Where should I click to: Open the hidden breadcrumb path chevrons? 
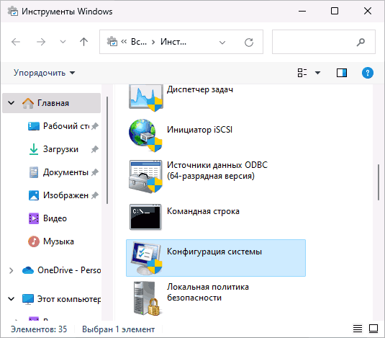click(124, 42)
